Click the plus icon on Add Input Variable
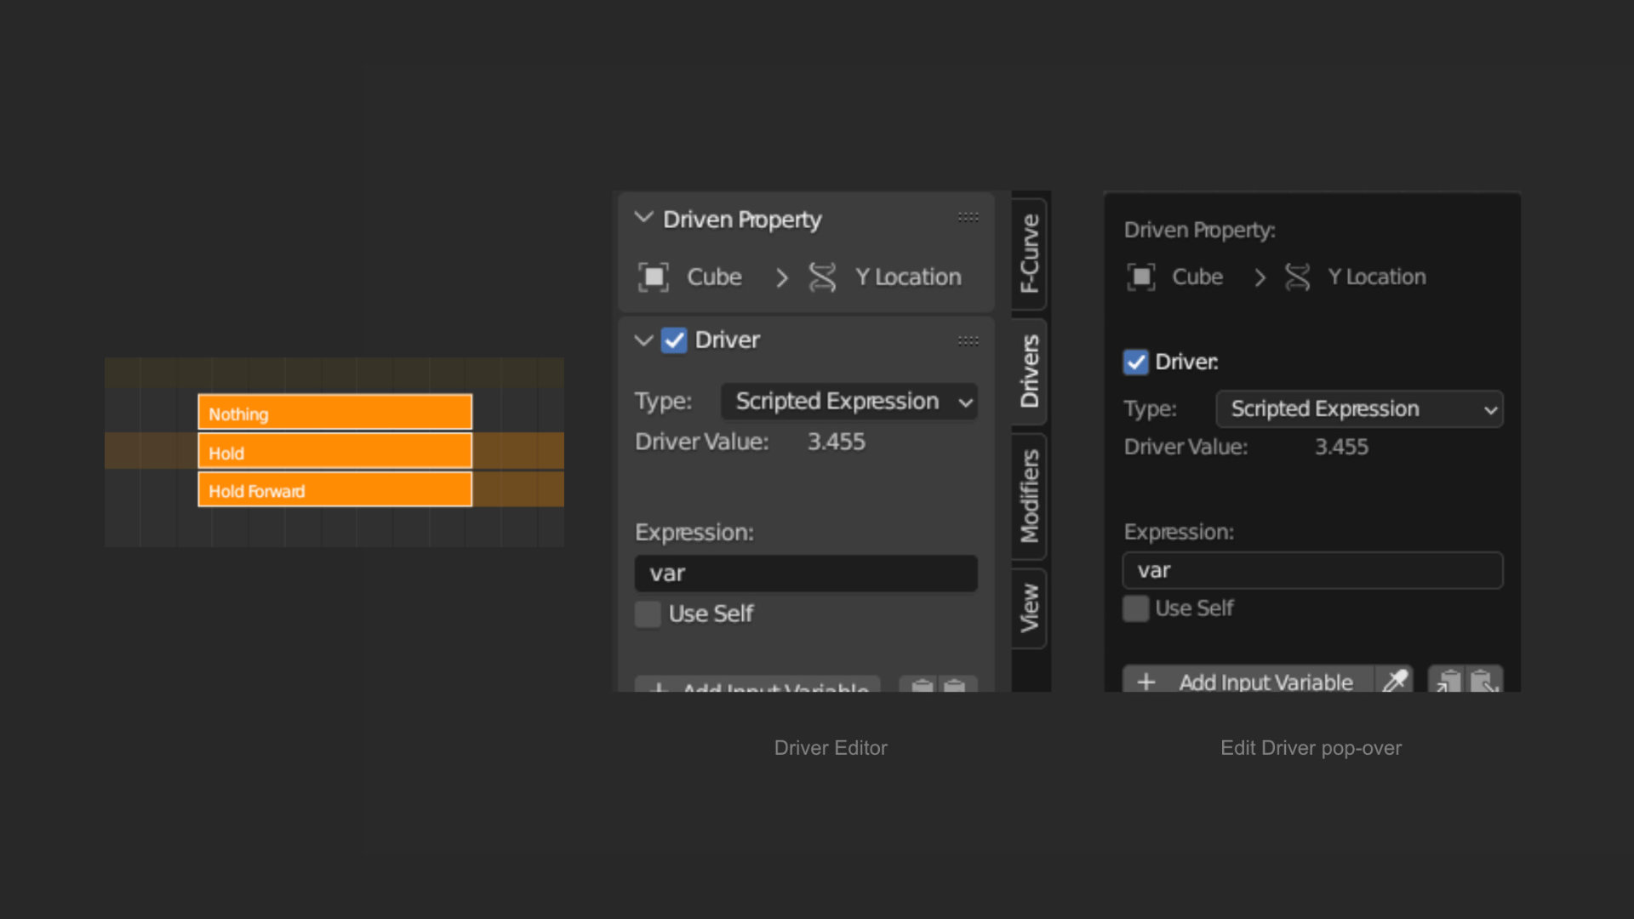The height and width of the screenshot is (919, 1634). point(1146,682)
